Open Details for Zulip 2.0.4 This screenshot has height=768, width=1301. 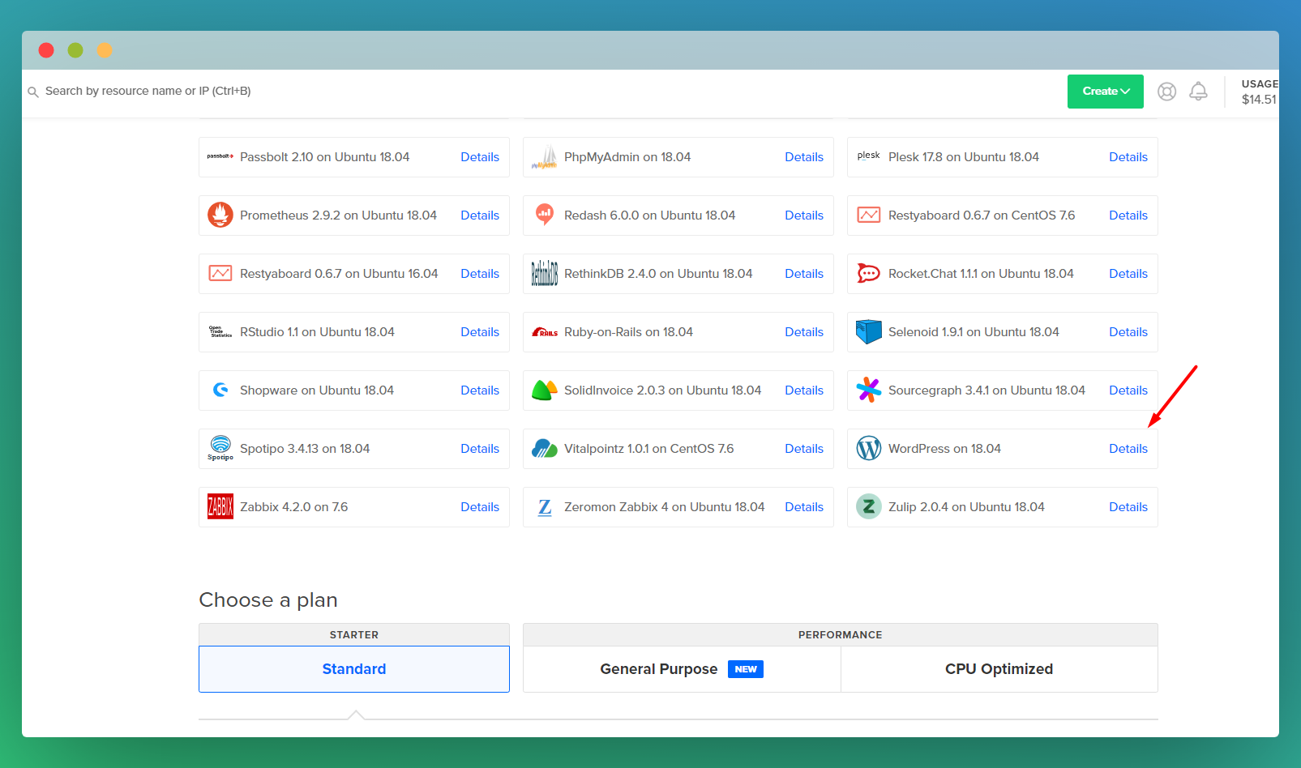1128,507
